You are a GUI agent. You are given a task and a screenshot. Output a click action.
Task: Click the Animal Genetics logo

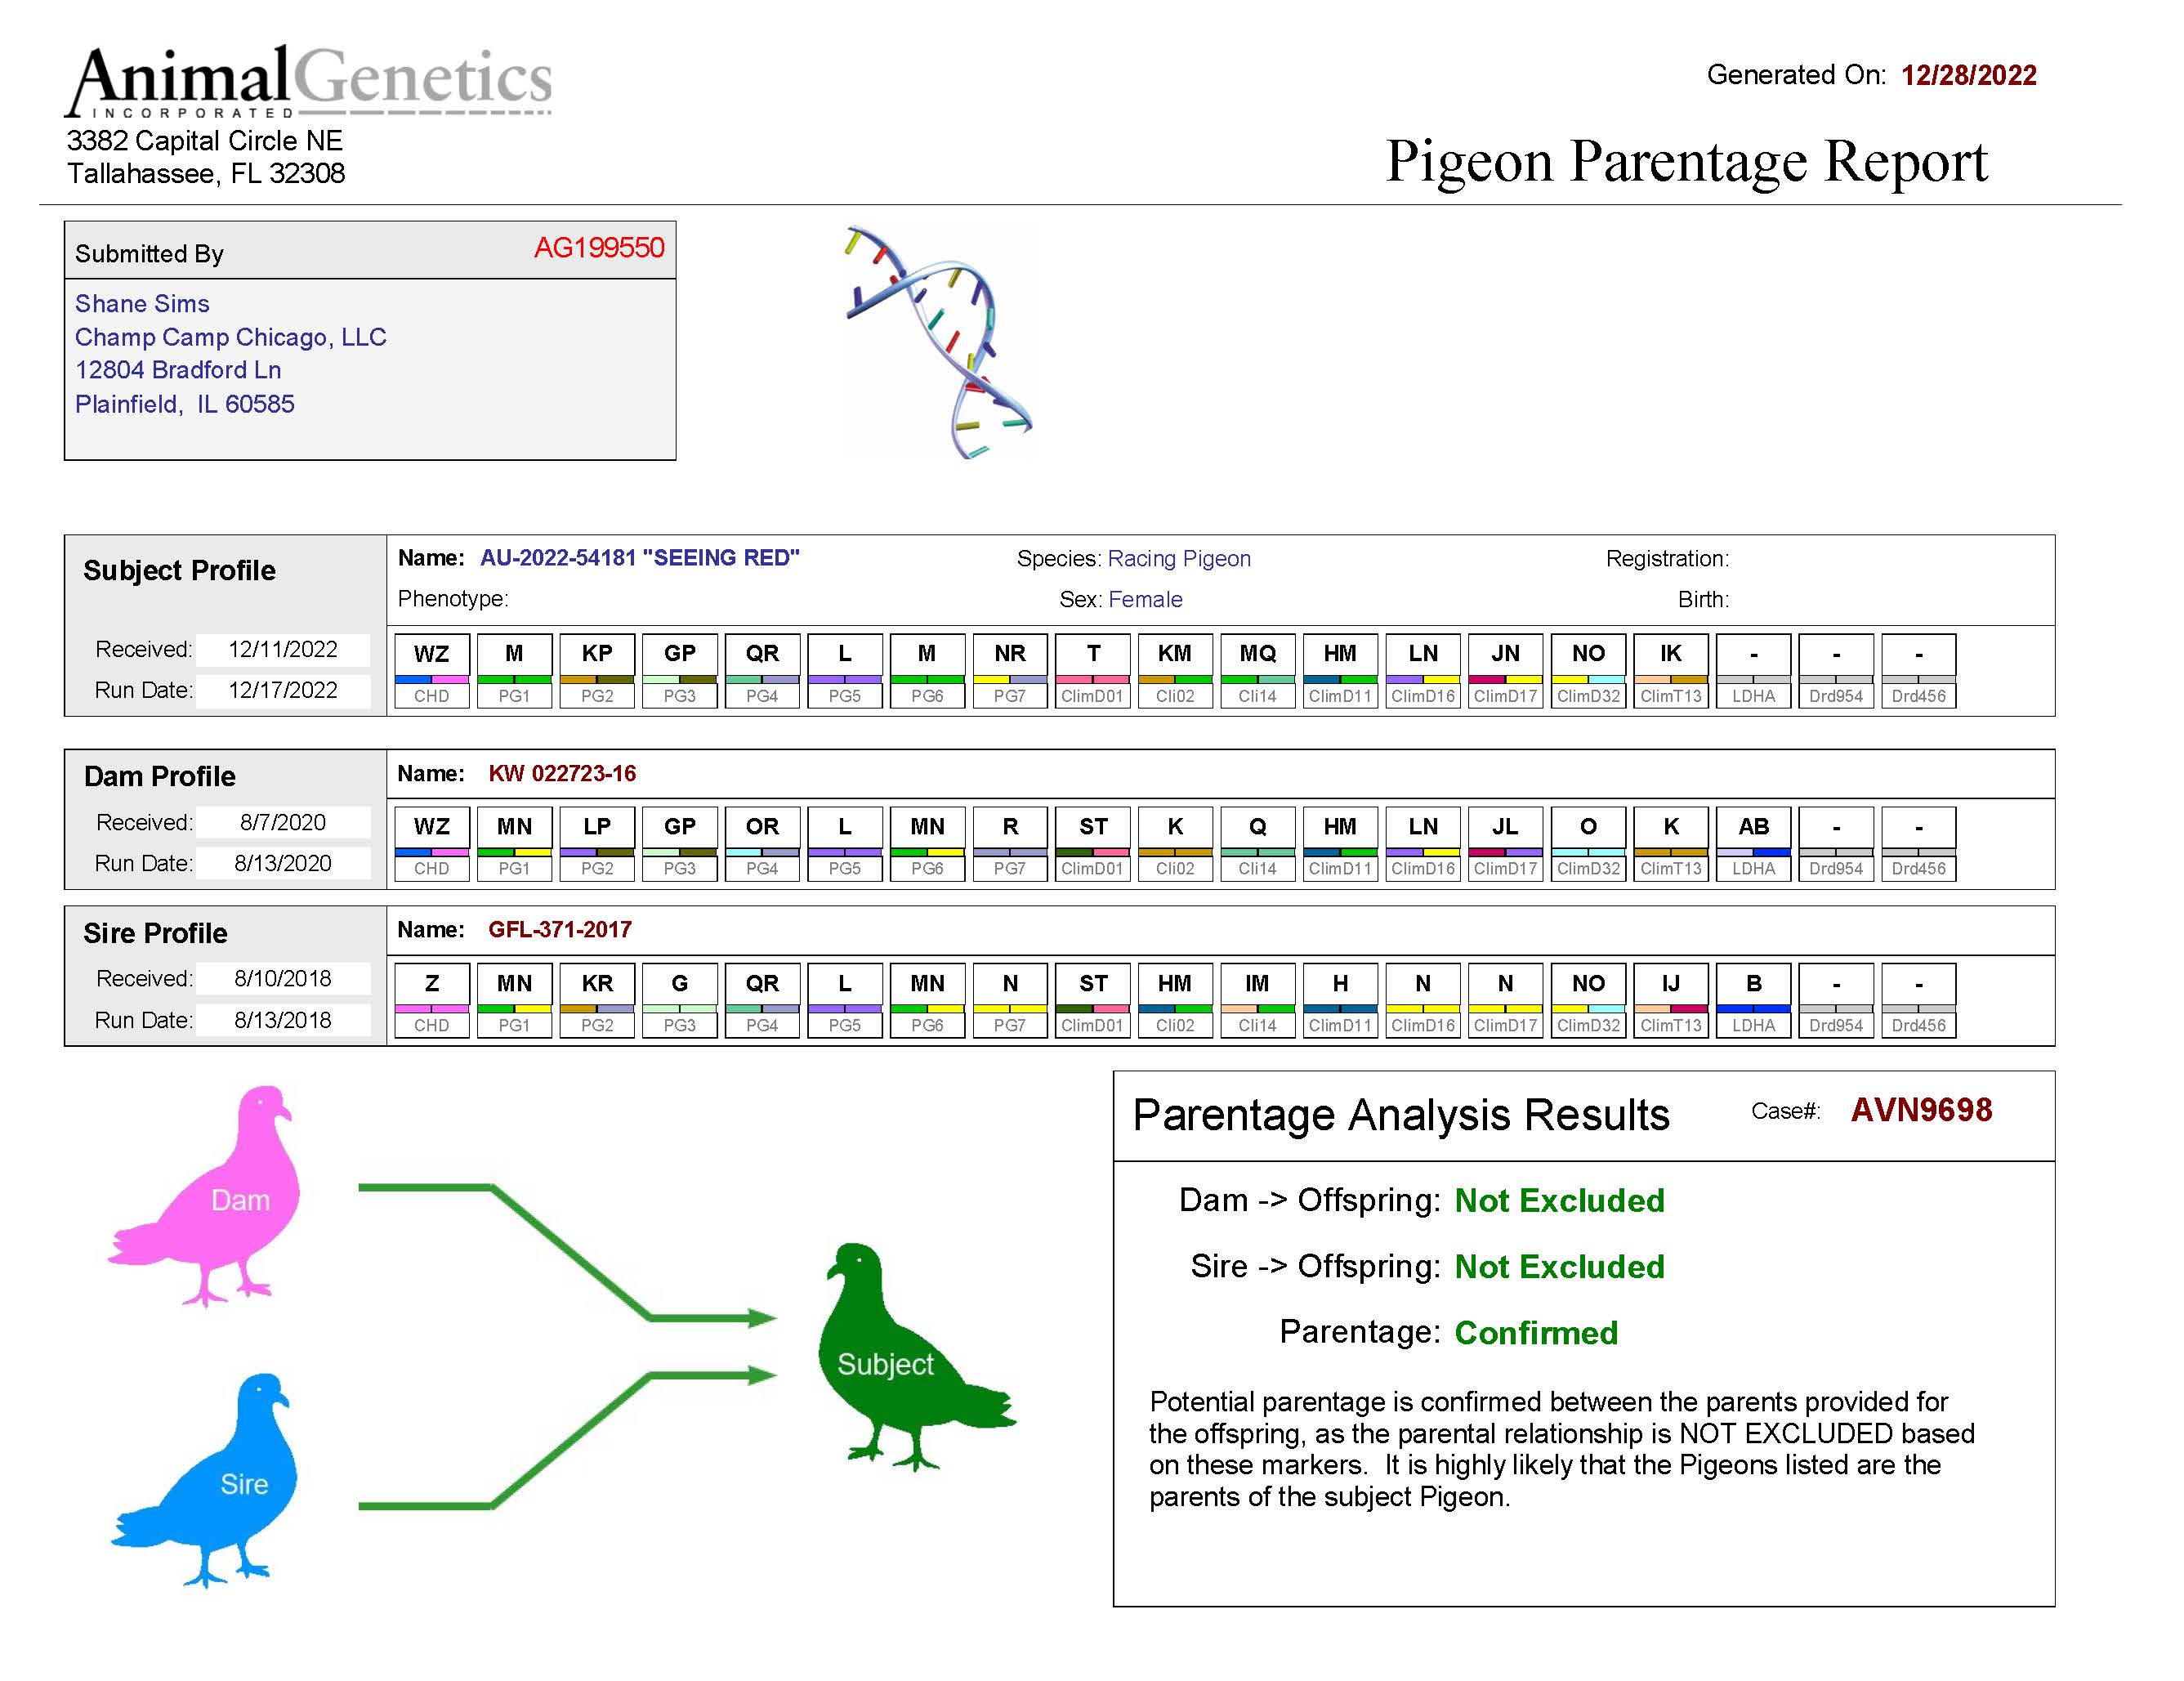point(310,80)
